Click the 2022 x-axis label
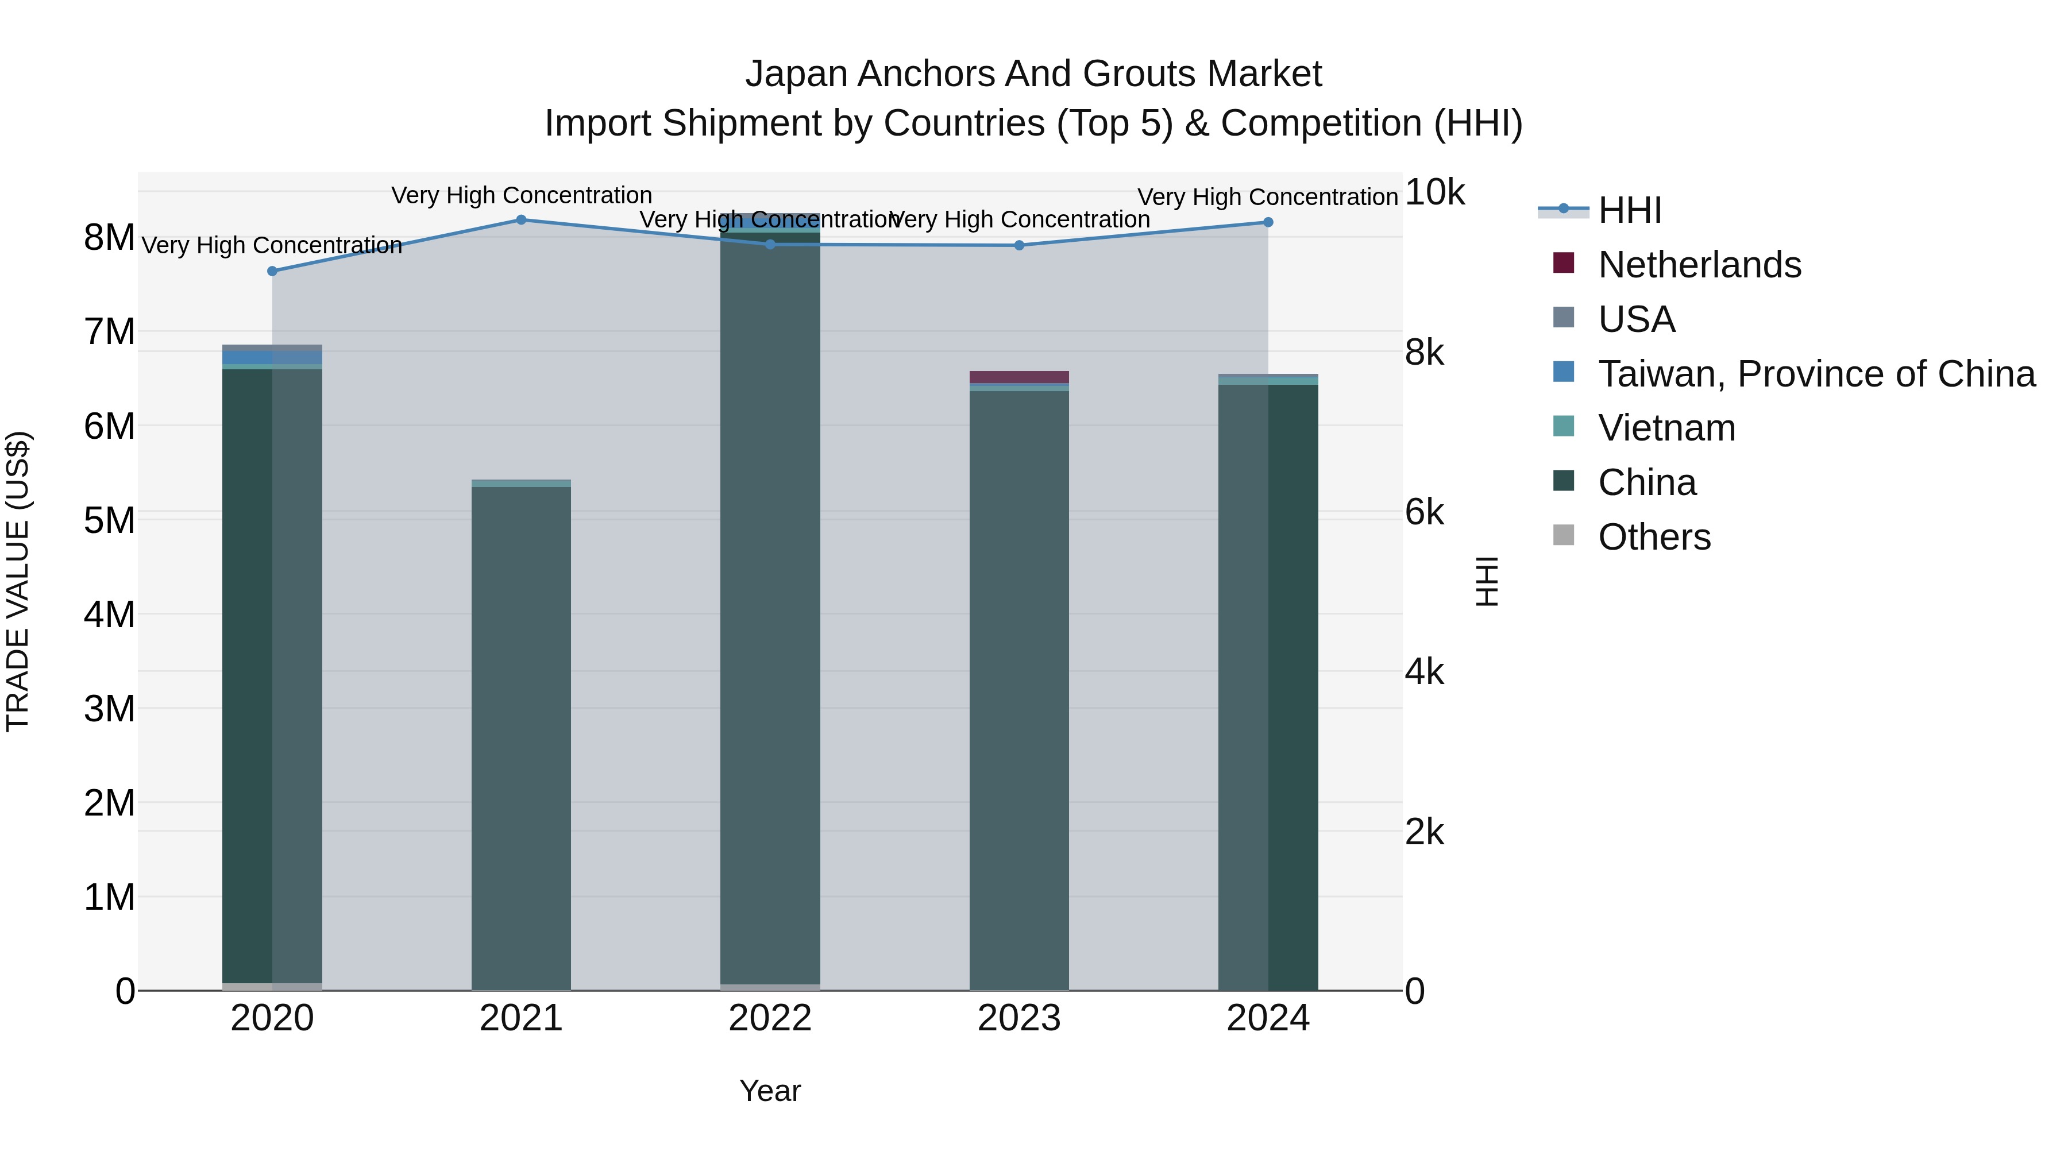 [770, 1018]
